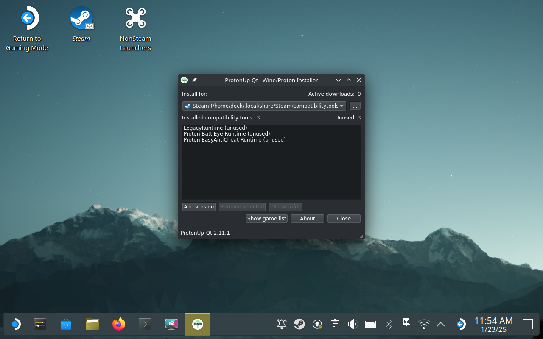Open the Steam install location dropdown
Screen dimensions: 543x339
pyautogui.click(x=264, y=106)
